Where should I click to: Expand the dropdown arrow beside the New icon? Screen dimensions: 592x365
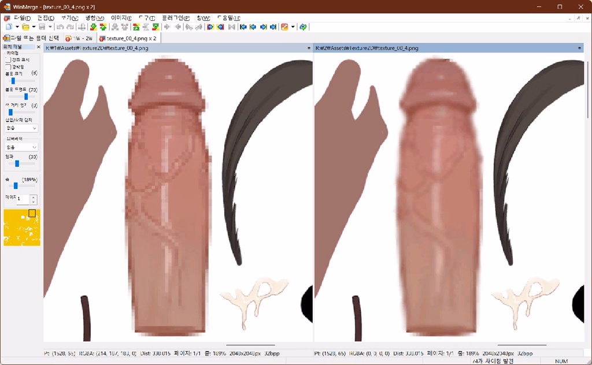[x=17, y=27]
